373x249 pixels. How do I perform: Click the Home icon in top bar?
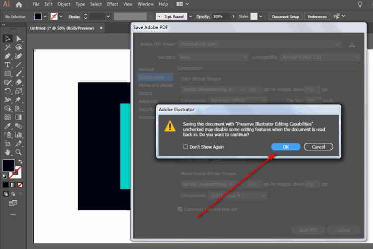coord(19,4)
